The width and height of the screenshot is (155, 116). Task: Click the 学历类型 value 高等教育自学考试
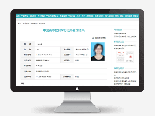pos(42,60)
